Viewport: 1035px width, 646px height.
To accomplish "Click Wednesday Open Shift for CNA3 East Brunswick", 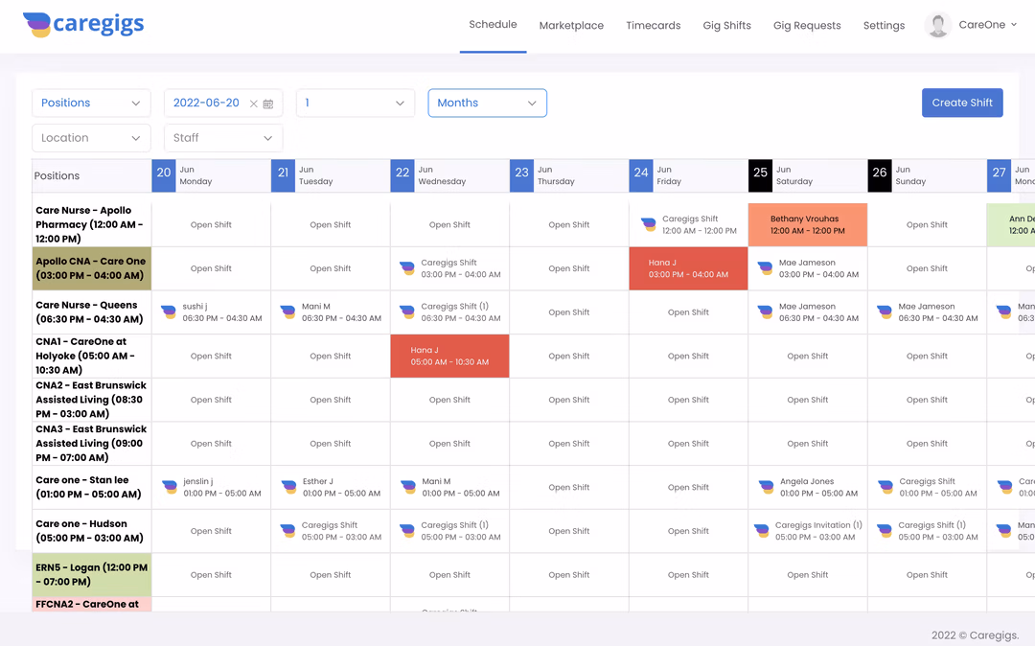I will (449, 444).
